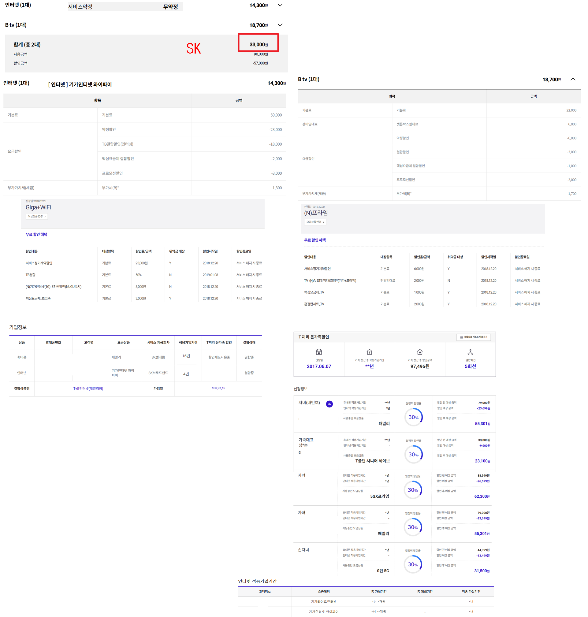The image size is (588, 617).
Task: Click 무료 할인 혜택 heading under Giga+WiFi
Action: pyautogui.click(x=36, y=234)
